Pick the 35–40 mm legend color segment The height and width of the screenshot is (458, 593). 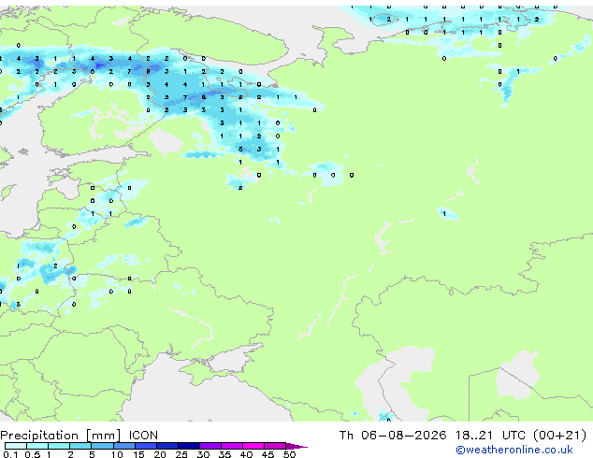tap(231, 446)
